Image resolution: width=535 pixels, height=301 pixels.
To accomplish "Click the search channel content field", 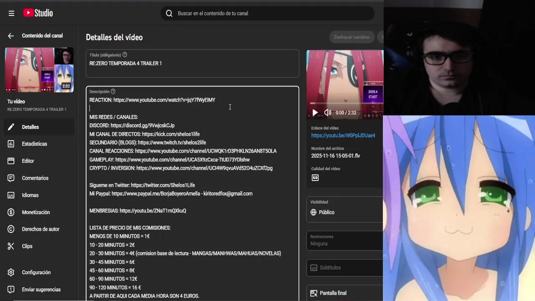I will click(x=267, y=13).
